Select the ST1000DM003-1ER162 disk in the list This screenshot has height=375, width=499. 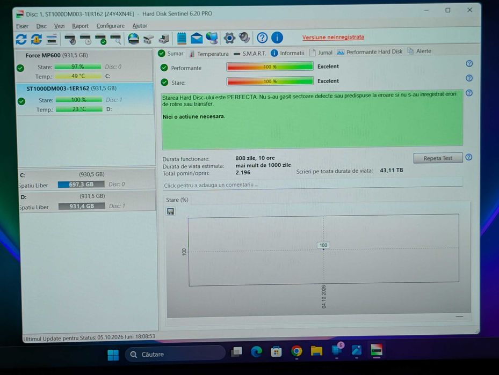click(85, 99)
